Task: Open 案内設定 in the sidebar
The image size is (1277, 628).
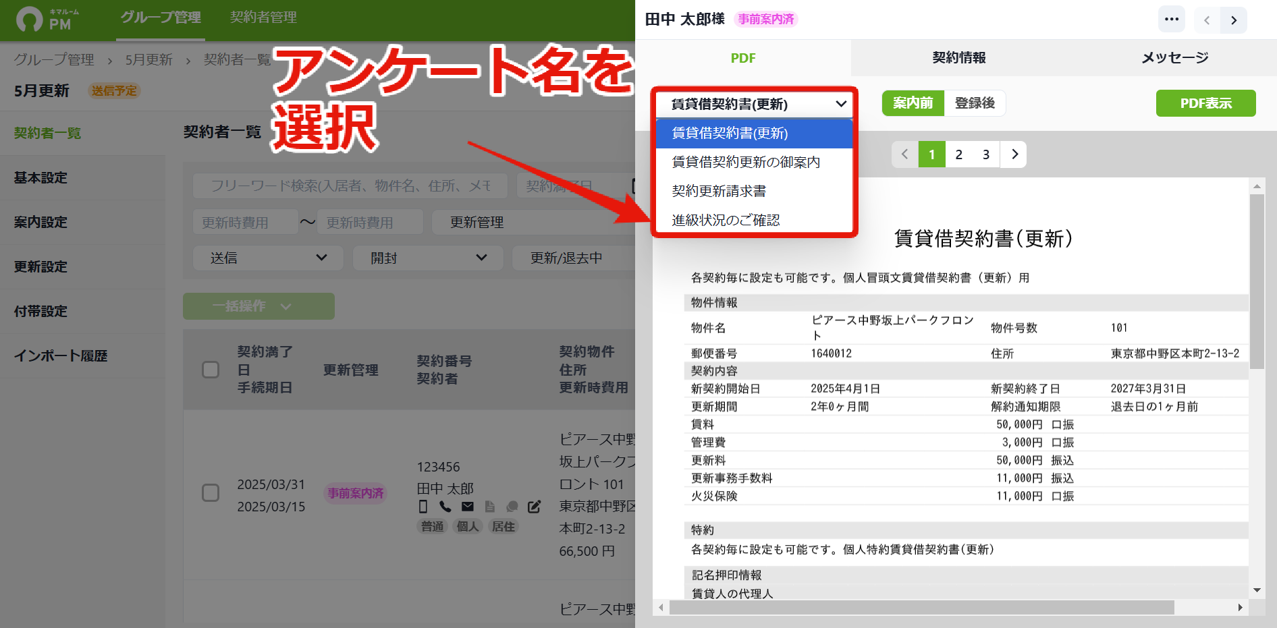Action: 82,222
